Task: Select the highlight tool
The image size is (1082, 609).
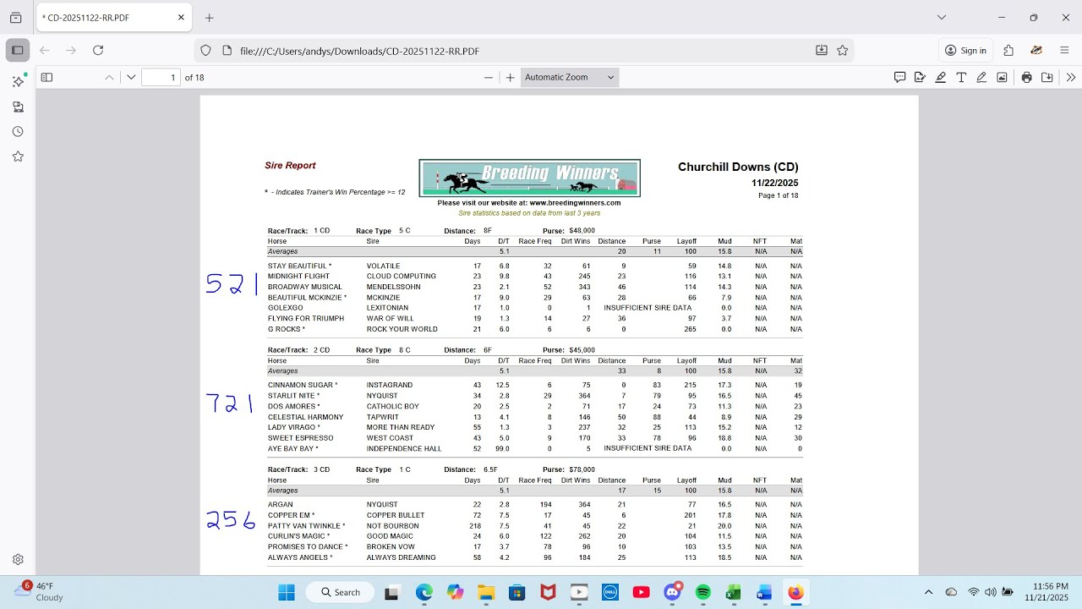Action: 941,77
